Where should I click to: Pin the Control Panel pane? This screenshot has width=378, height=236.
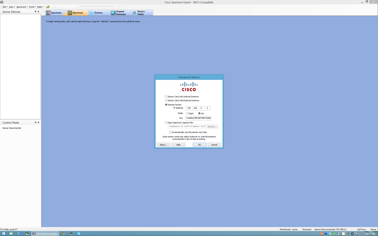(35, 123)
